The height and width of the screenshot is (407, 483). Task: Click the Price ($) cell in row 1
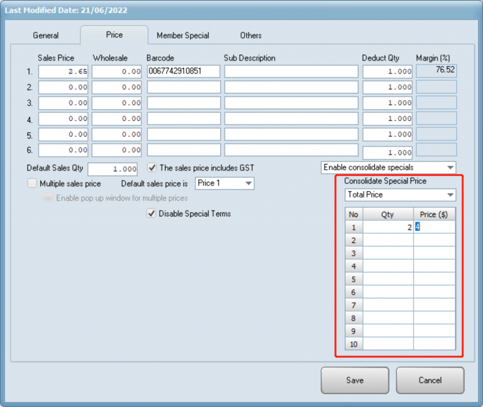point(434,227)
